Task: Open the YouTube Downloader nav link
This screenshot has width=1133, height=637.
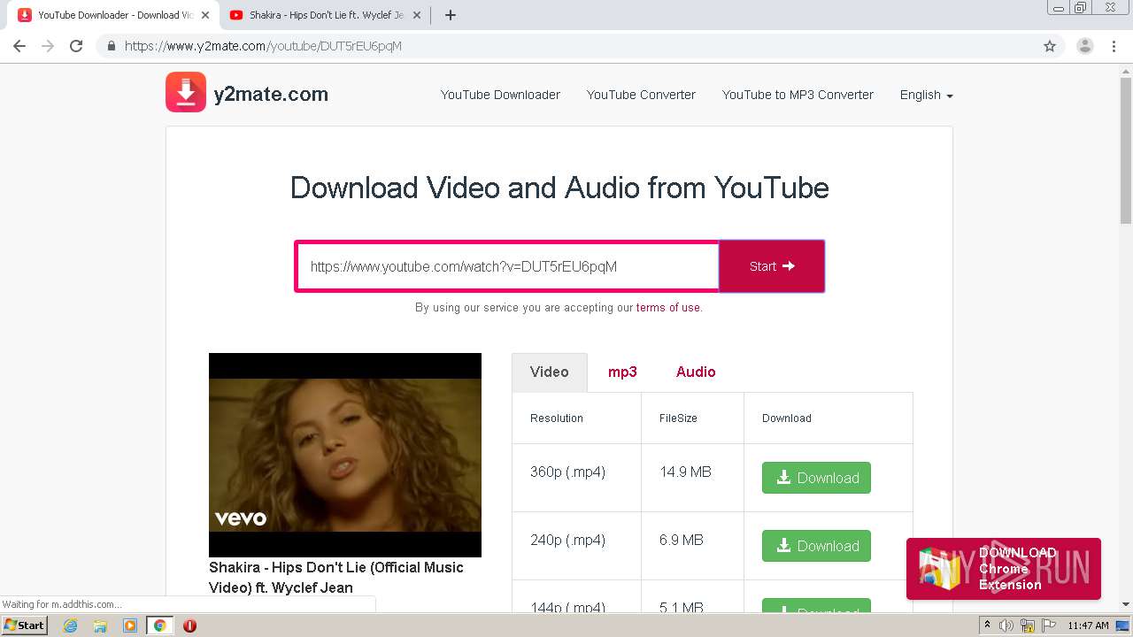Action: tap(500, 95)
